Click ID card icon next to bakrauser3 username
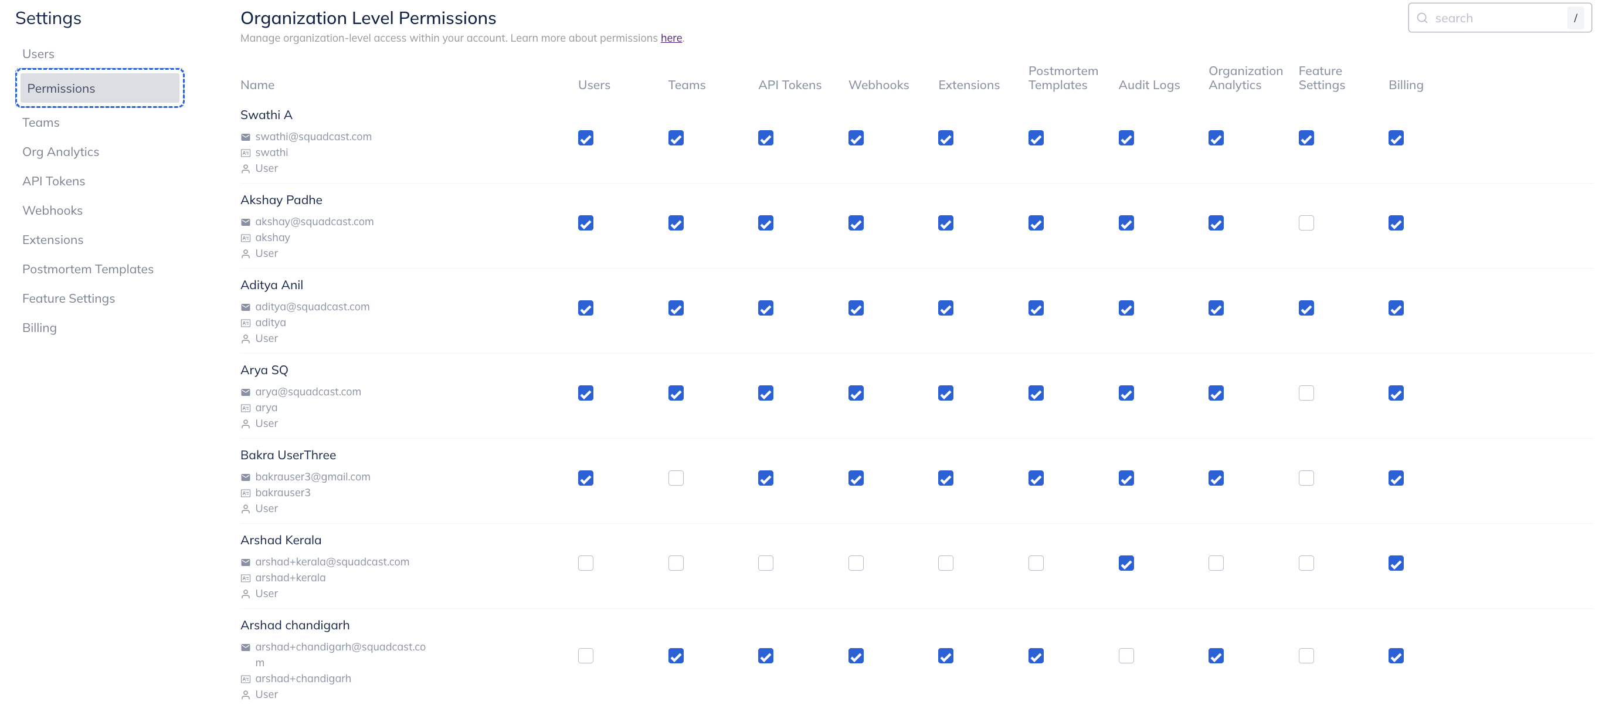Image resolution: width=1609 pixels, height=705 pixels. pyautogui.click(x=246, y=493)
